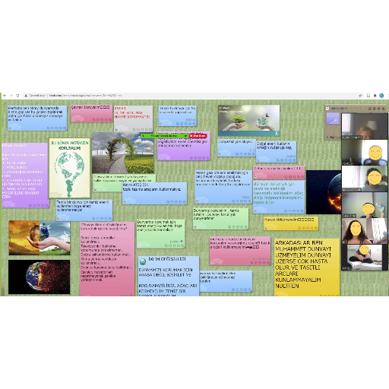Click the shield icon on the green sharing bar
This screenshot has height=389, width=389.
tap(185, 136)
